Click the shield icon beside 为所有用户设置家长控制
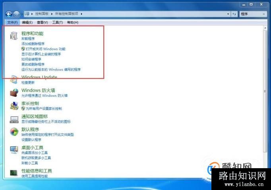This screenshot has width=271, height=190. pyautogui.click(x=23, y=108)
